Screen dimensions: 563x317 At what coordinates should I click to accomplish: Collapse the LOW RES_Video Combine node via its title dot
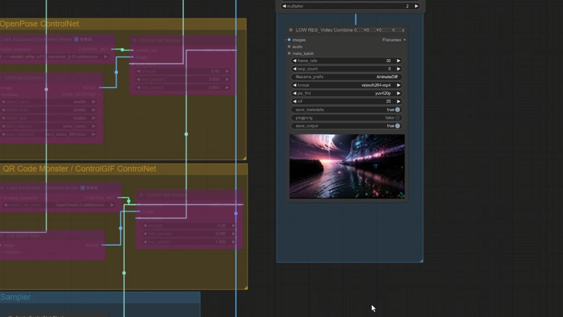(x=291, y=30)
